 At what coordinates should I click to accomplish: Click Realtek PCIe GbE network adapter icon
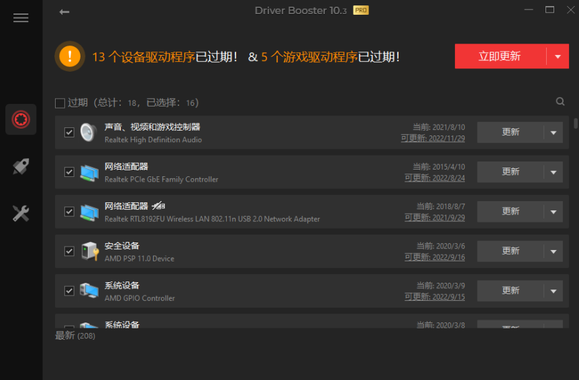89,172
